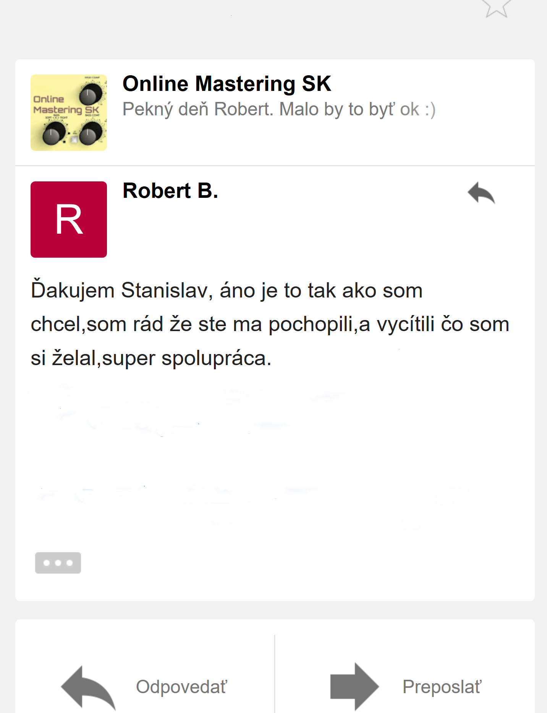Viewport: 547px width, 713px height.
Task: Select the Robert B. sender name
Action: point(170,191)
